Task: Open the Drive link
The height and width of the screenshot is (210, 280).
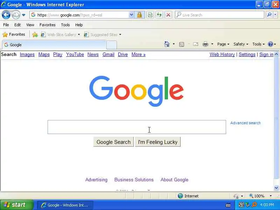Action: (x=123, y=55)
